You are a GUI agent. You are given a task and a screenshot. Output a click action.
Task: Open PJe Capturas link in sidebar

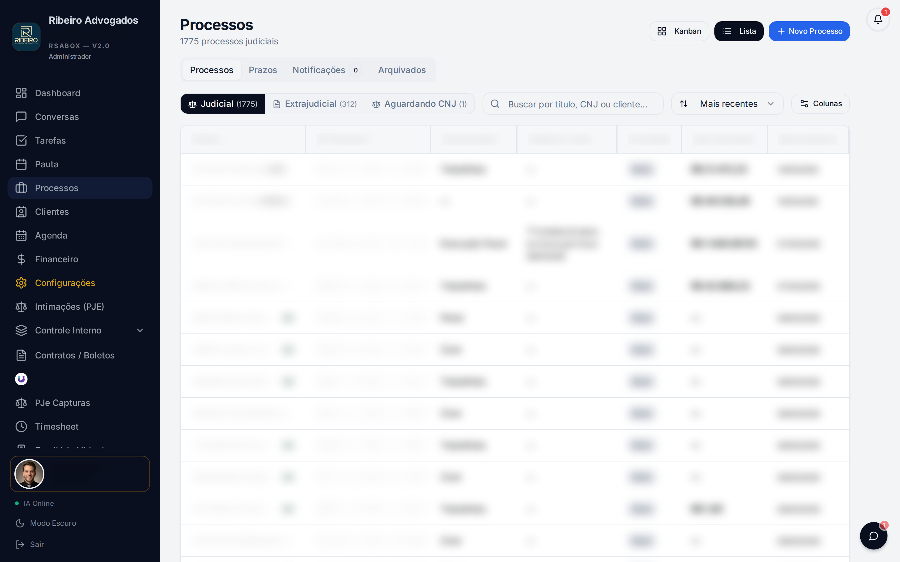(x=80, y=403)
